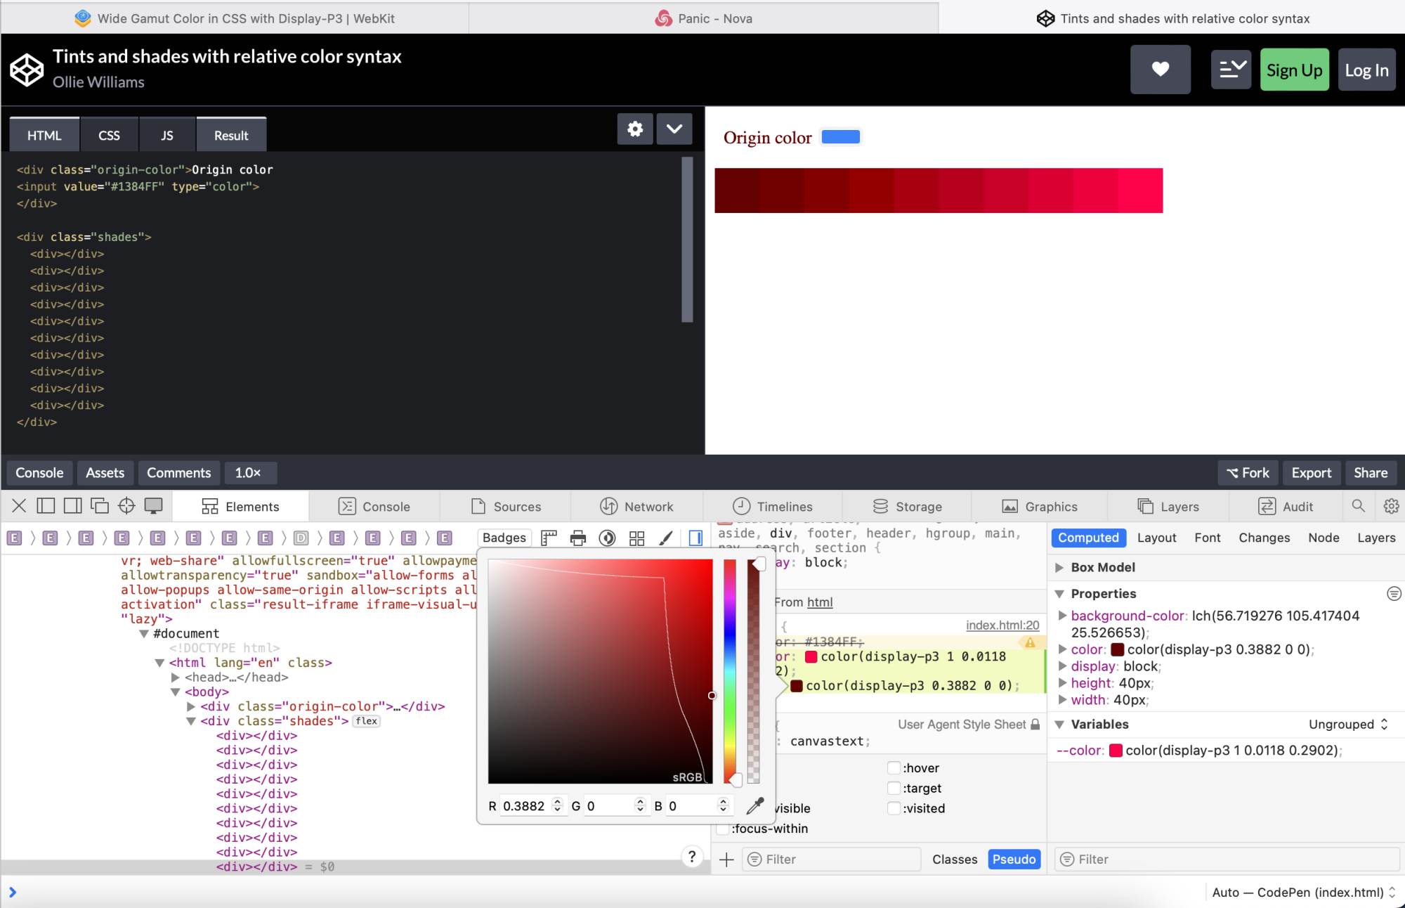Click the layout rulers icon
Viewport: 1405px width, 908px height.
549,538
